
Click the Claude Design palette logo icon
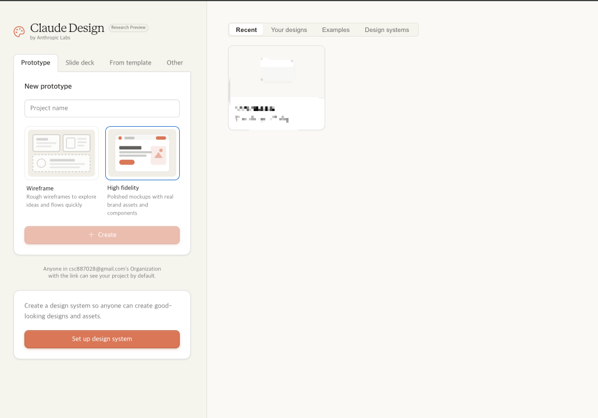point(19,31)
